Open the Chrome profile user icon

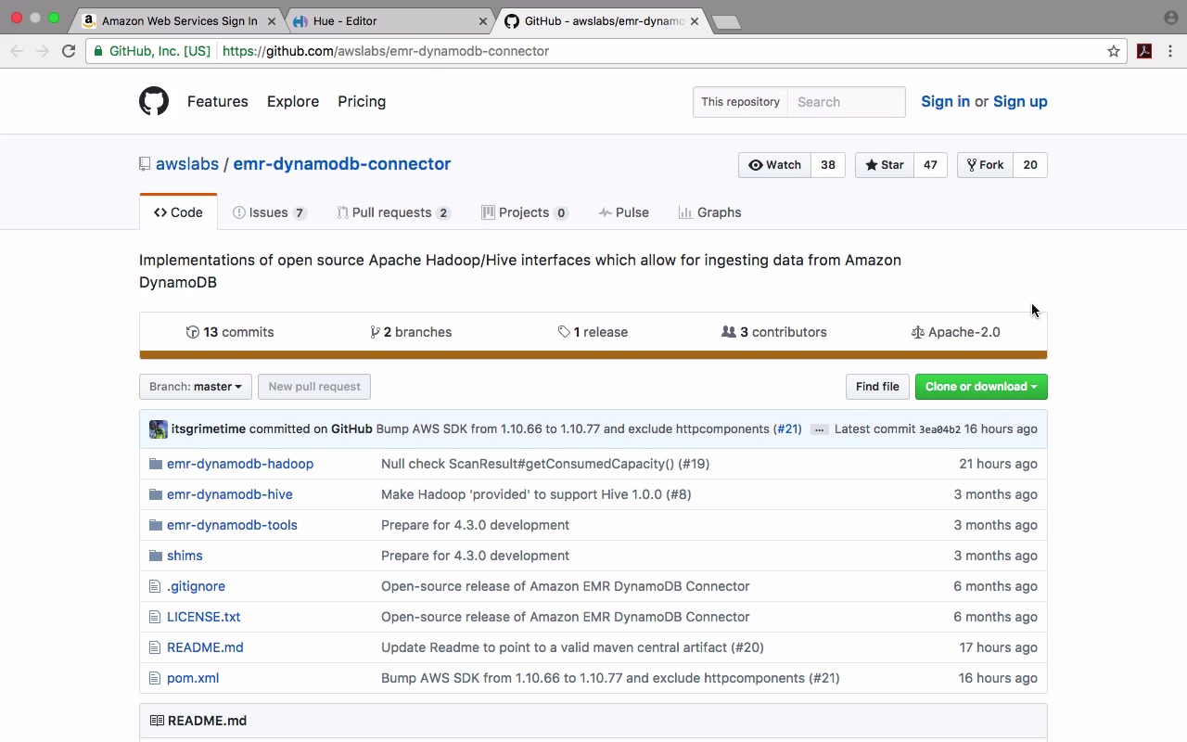1170,18
